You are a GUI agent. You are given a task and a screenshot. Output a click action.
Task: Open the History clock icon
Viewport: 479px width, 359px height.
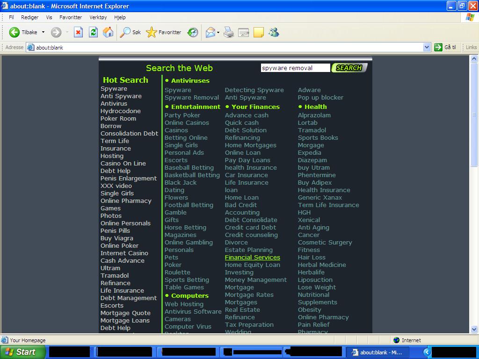pos(193,32)
